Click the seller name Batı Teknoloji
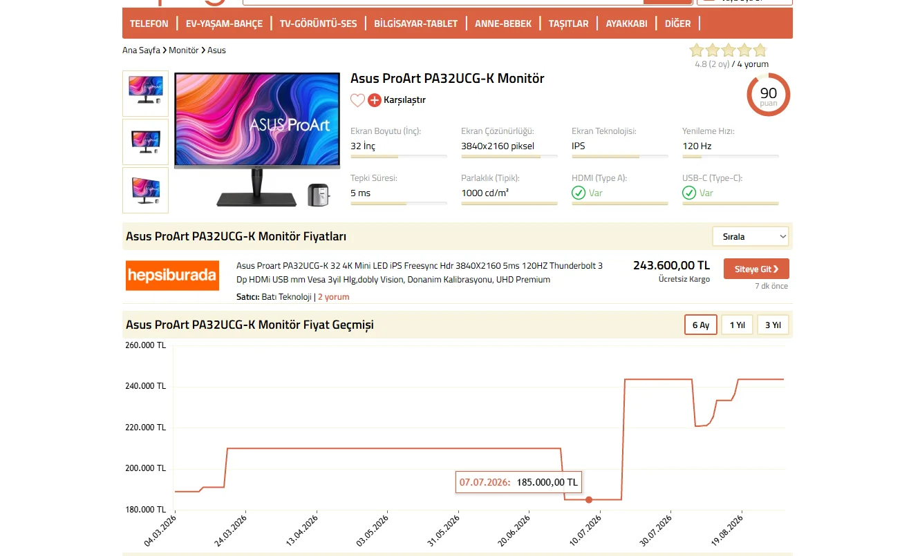This screenshot has width=920, height=556. click(286, 297)
